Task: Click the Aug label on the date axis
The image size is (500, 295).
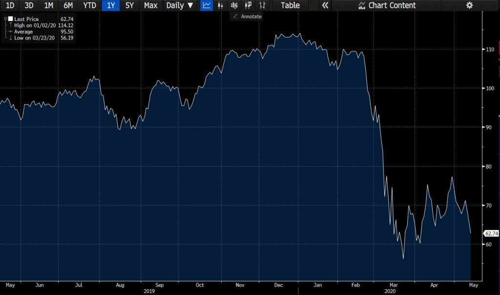Action: point(120,285)
